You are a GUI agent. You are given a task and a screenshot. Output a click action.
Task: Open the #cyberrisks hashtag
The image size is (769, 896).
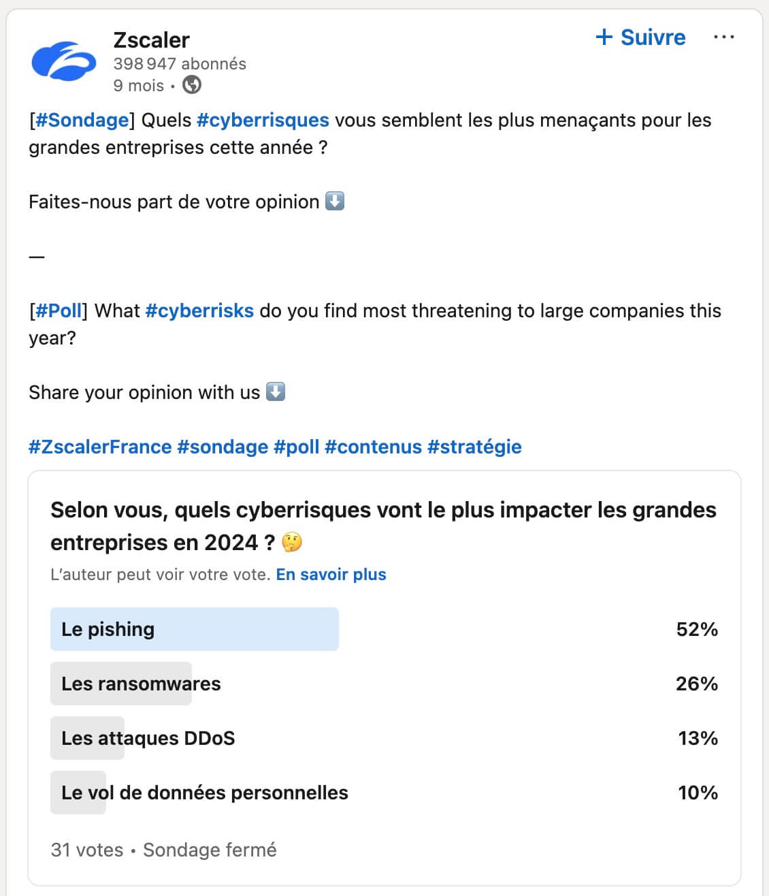coord(199,311)
